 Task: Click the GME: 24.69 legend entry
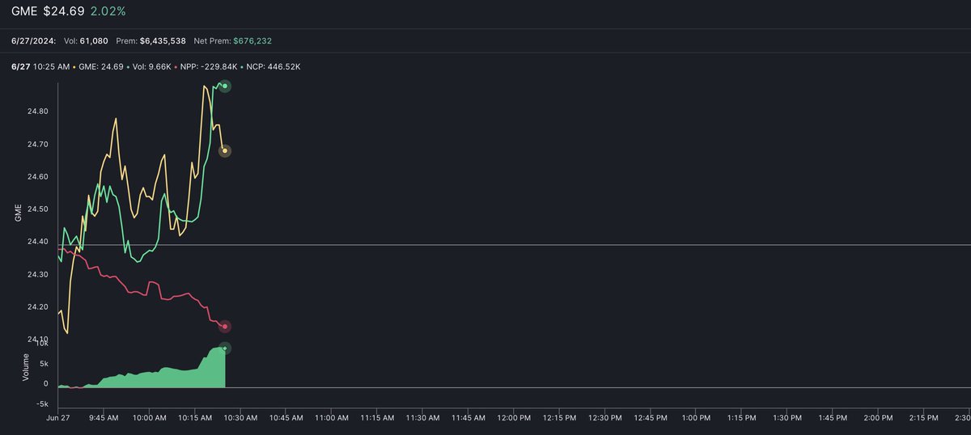tap(100, 66)
